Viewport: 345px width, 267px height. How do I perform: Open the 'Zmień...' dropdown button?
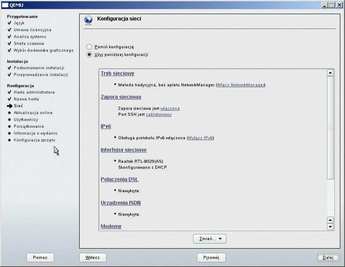209,239
